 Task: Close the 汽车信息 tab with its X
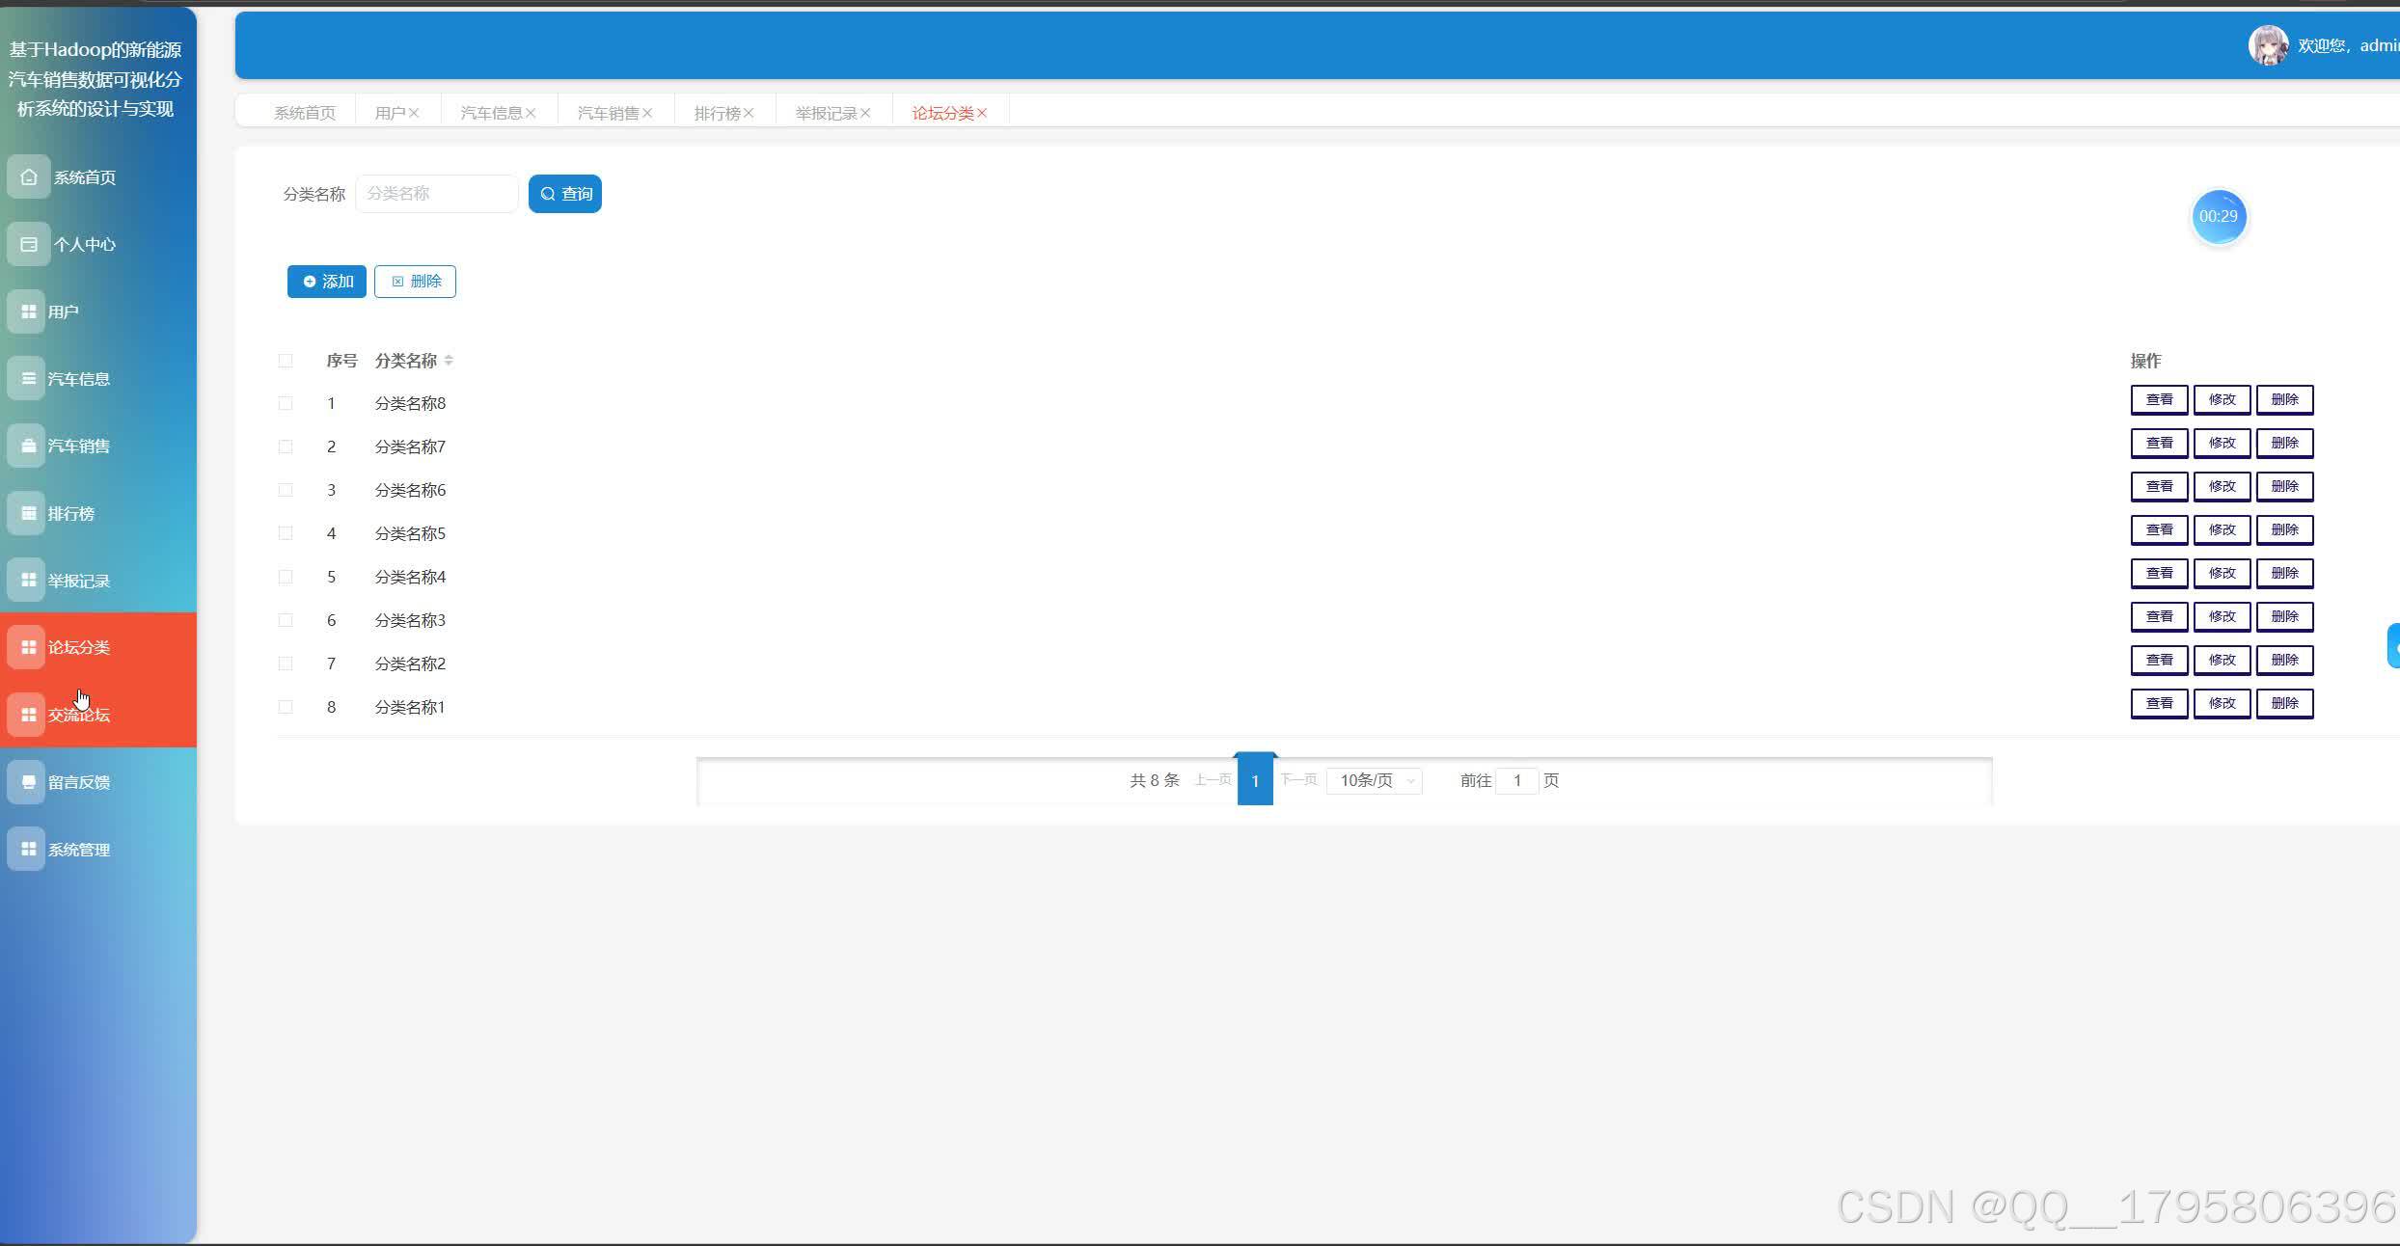[x=531, y=114]
